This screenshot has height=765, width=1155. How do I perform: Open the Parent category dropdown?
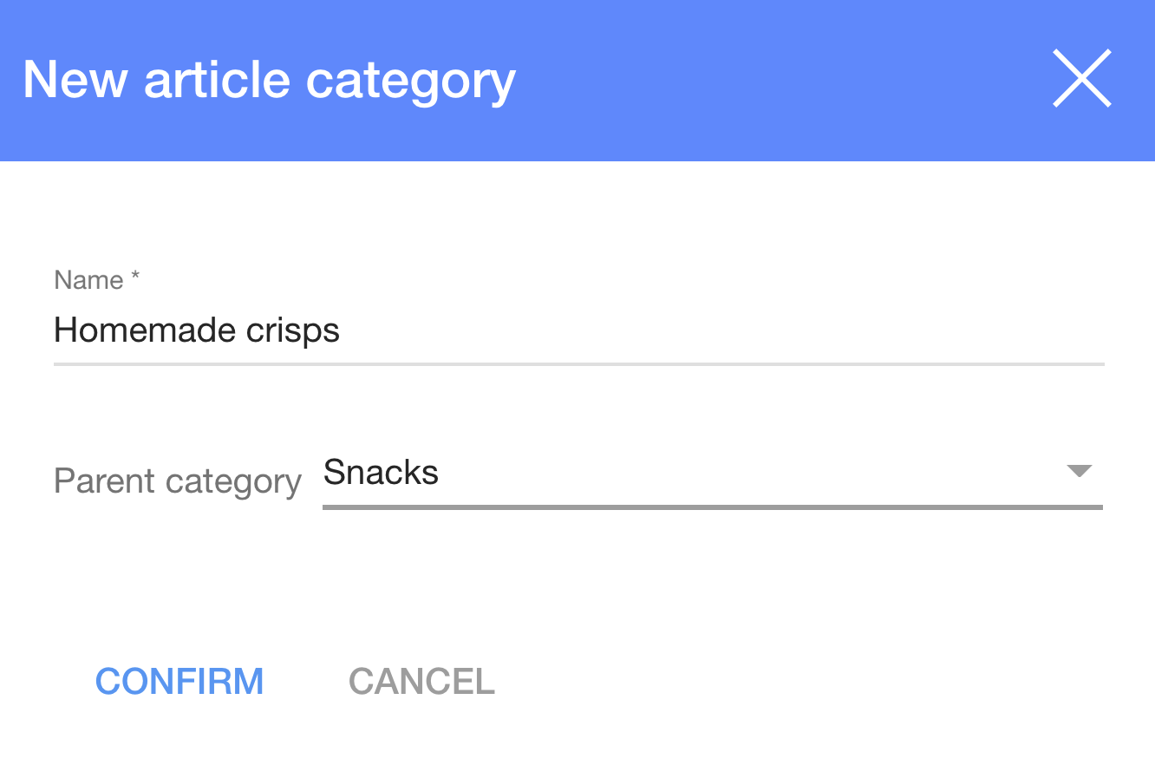pyautogui.click(x=711, y=474)
